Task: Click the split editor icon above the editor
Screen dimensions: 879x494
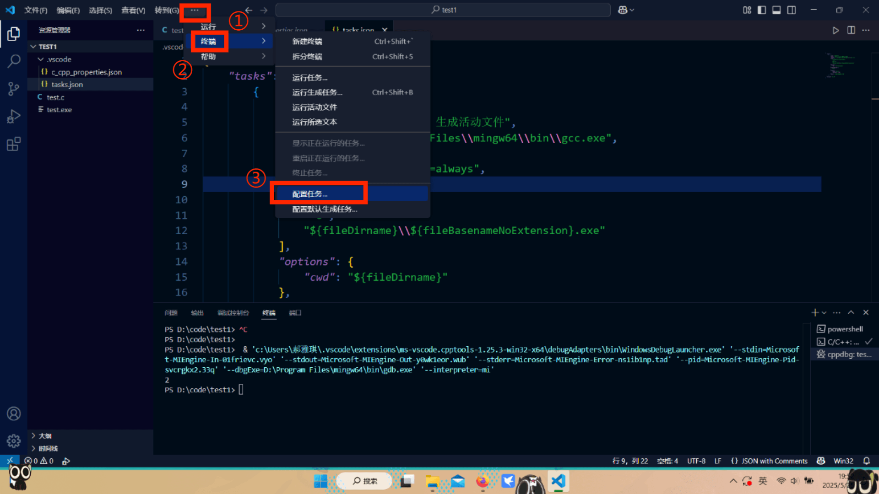Action: pos(851,30)
